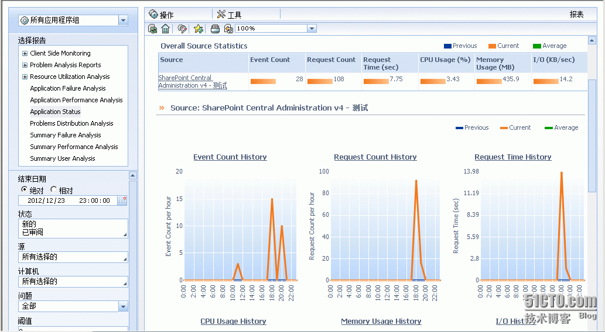Screen dimensions: 605x332
Task: Click the Memory Usage value 435.9
Action: click(511, 79)
